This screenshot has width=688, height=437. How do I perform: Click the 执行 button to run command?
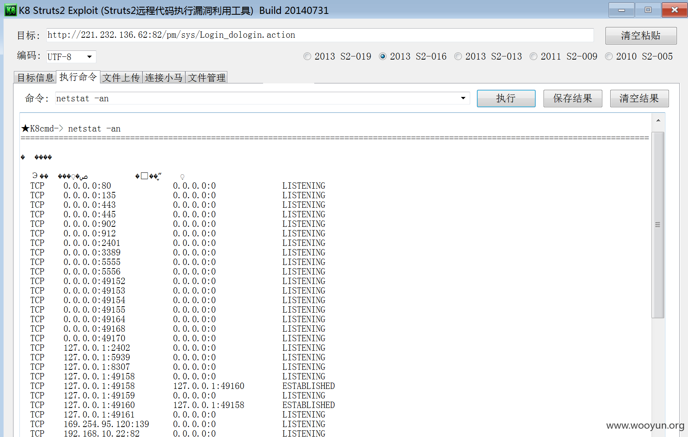click(506, 98)
